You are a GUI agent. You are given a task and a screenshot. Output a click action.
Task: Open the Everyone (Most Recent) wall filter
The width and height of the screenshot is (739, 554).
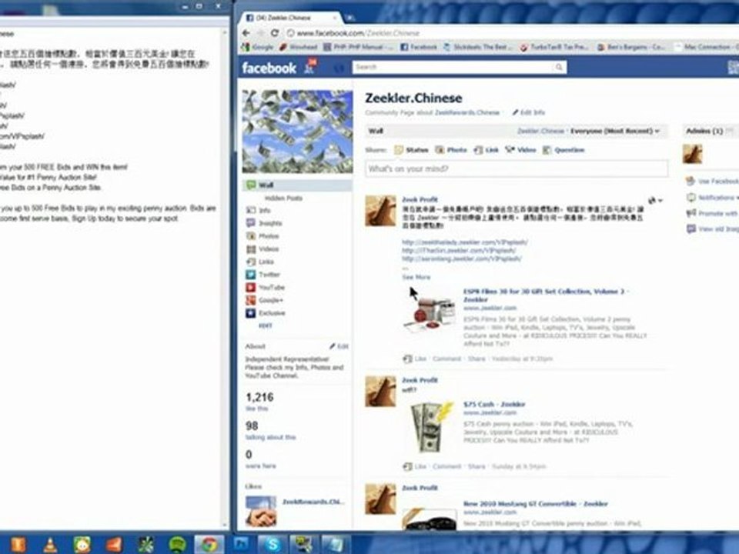(x=614, y=131)
